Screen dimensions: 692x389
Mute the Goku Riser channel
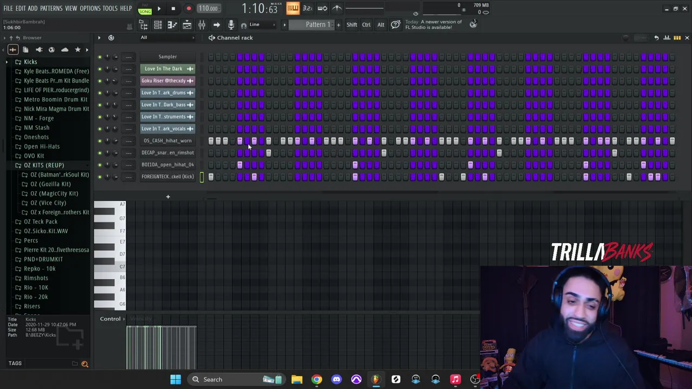[x=99, y=81]
